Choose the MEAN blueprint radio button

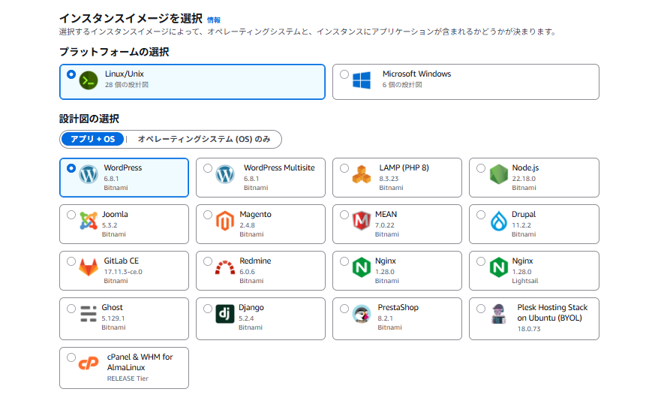(x=344, y=215)
